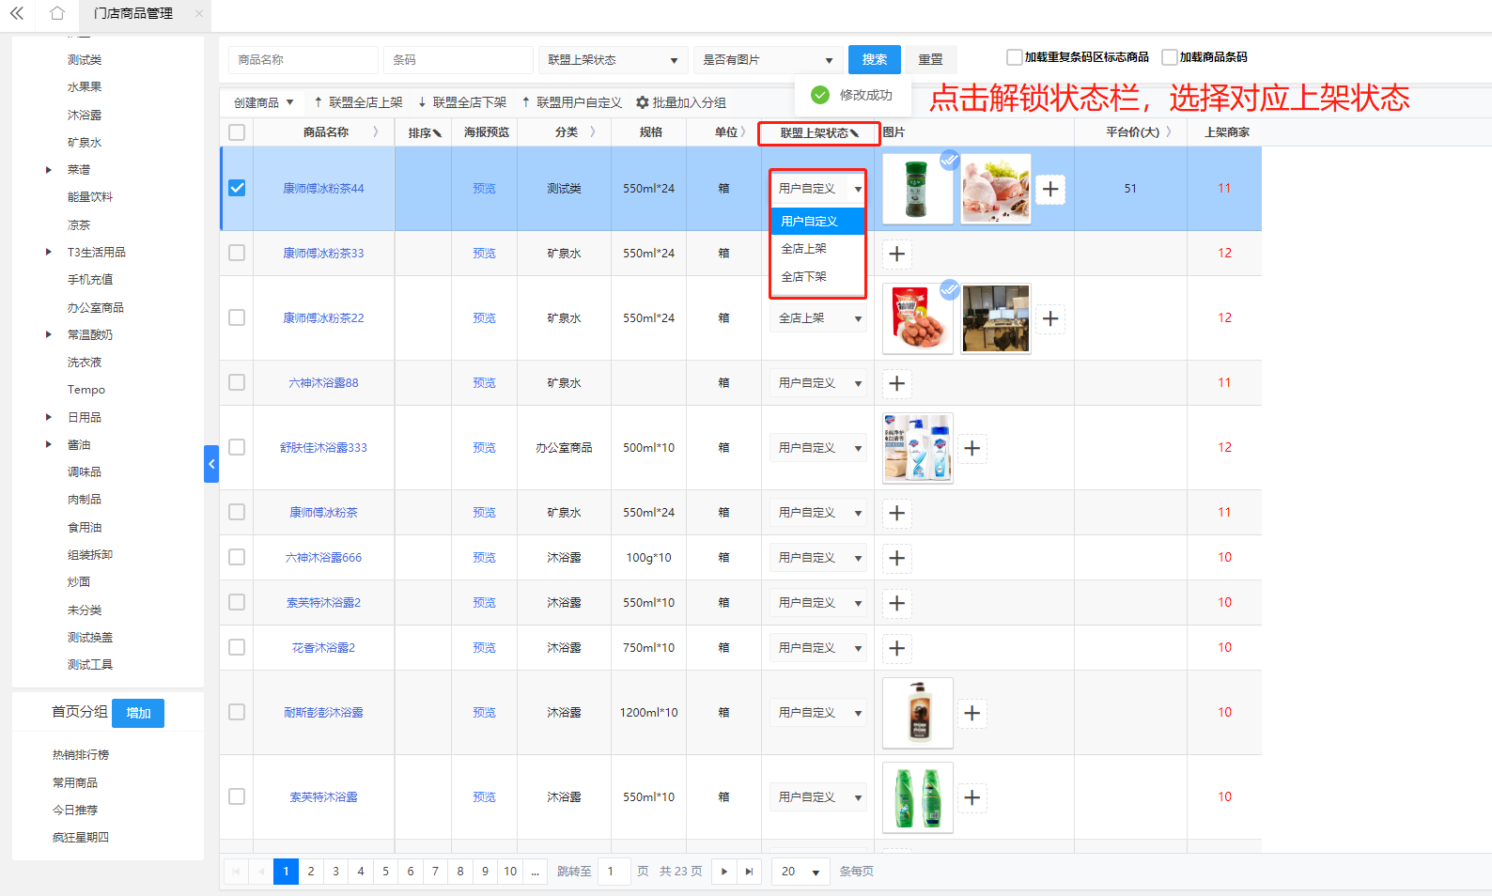Viewport: 1492px width, 896px height.
Task: Click the home icon in the tab bar
Action: click(57, 13)
